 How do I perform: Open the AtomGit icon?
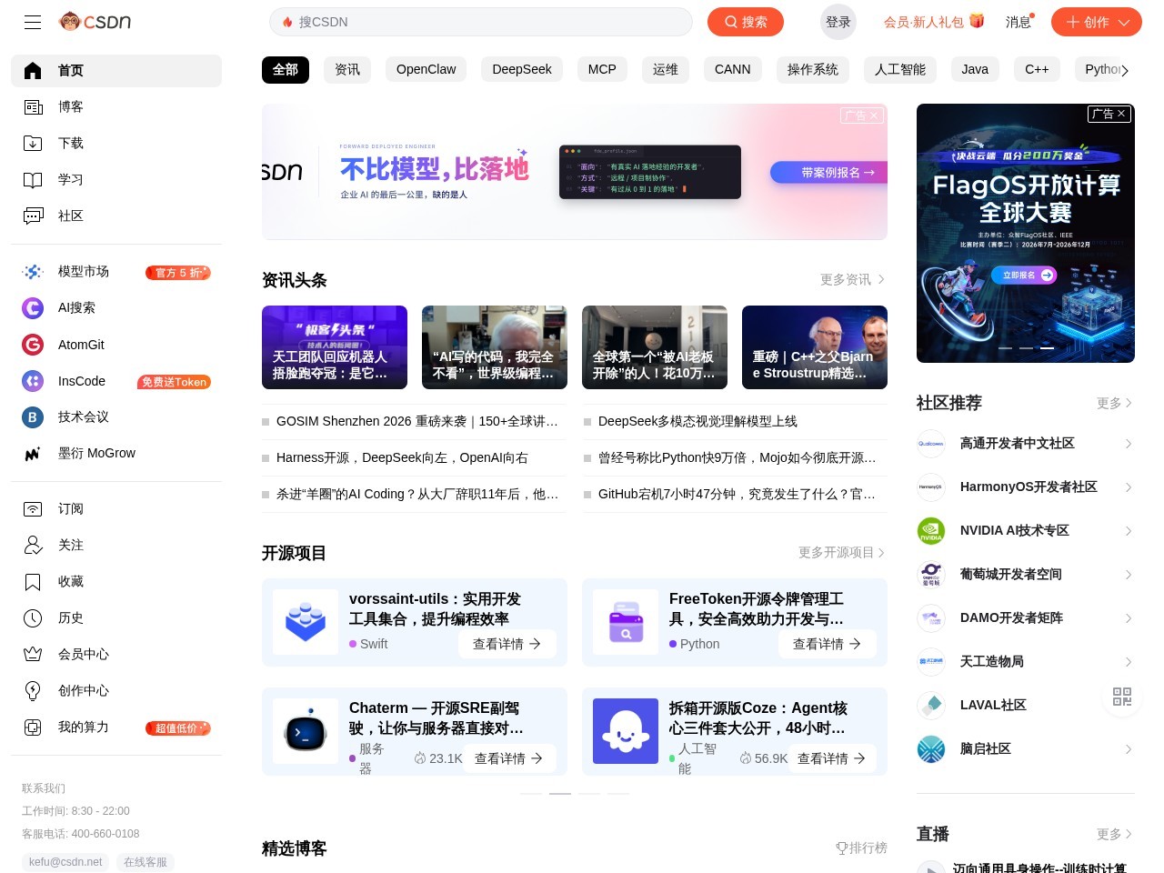(33, 345)
